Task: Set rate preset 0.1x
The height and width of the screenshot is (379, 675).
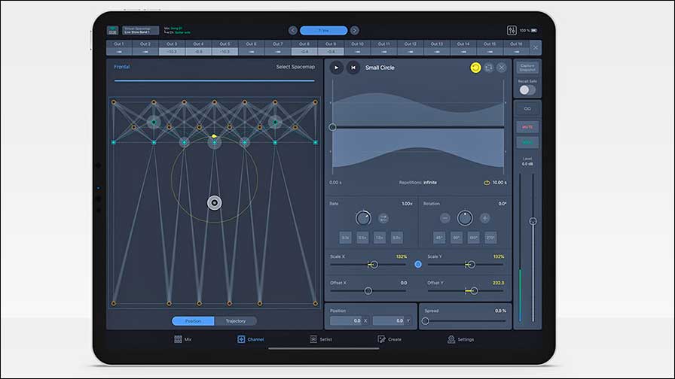Action: tap(345, 238)
